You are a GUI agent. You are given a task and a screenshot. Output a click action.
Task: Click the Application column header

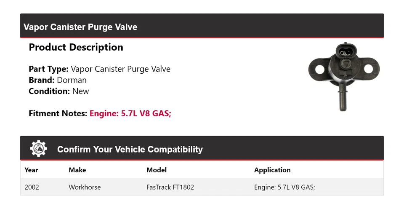[272, 170]
